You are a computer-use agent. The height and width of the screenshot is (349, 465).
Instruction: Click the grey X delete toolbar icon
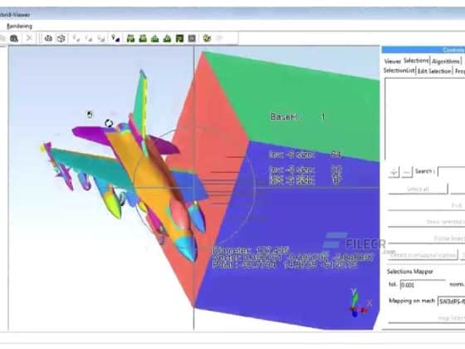pyautogui.click(x=29, y=38)
